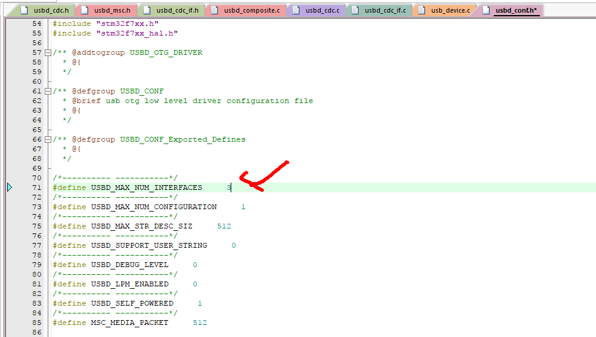Click the value 3 of USBD_MAX_NUM_INTERFACES
596x337 pixels.
(229, 187)
